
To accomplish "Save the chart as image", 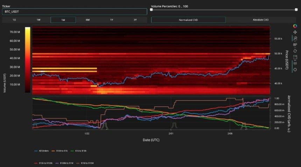I will [295, 57].
